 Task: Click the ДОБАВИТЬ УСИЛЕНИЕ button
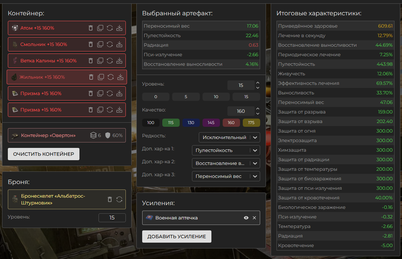click(x=177, y=237)
